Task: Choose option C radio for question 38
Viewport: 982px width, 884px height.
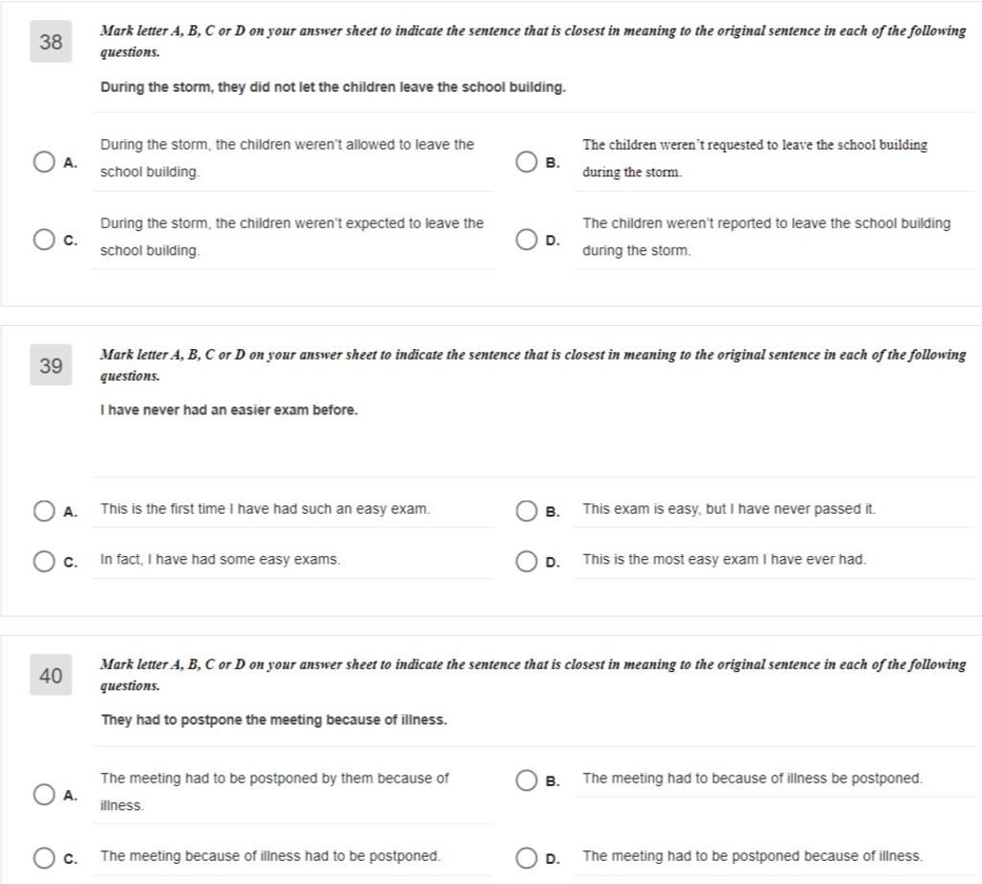Action: click(x=44, y=239)
